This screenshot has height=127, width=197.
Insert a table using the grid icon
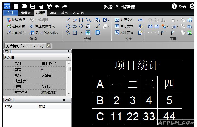(x=98, y=33)
